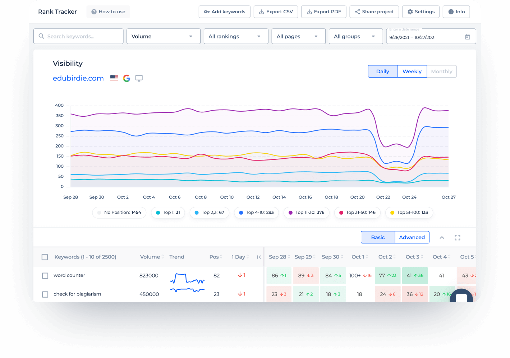The width and height of the screenshot is (510, 358).
Task: Click the check for plagiarism trend sparkline
Action: coord(187,290)
